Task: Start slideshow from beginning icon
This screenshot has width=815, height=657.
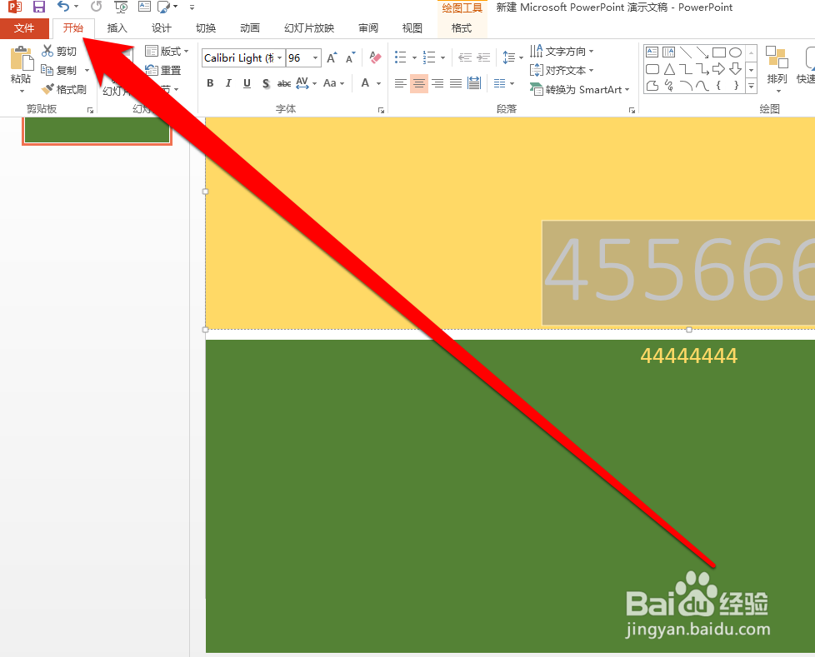Action: click(121, 7)
